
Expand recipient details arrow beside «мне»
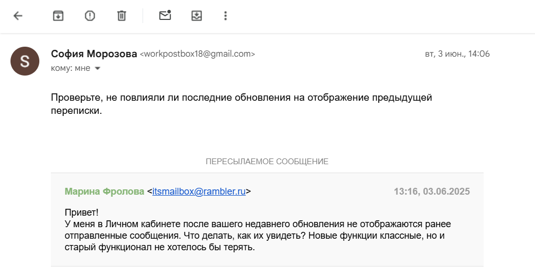click(97, 68)
